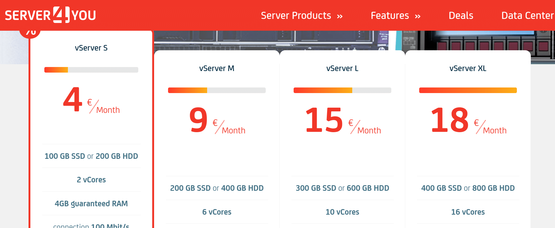Select the vServer L plan title
The height and width of the screenshot is (228, 555).
(342, 68)
